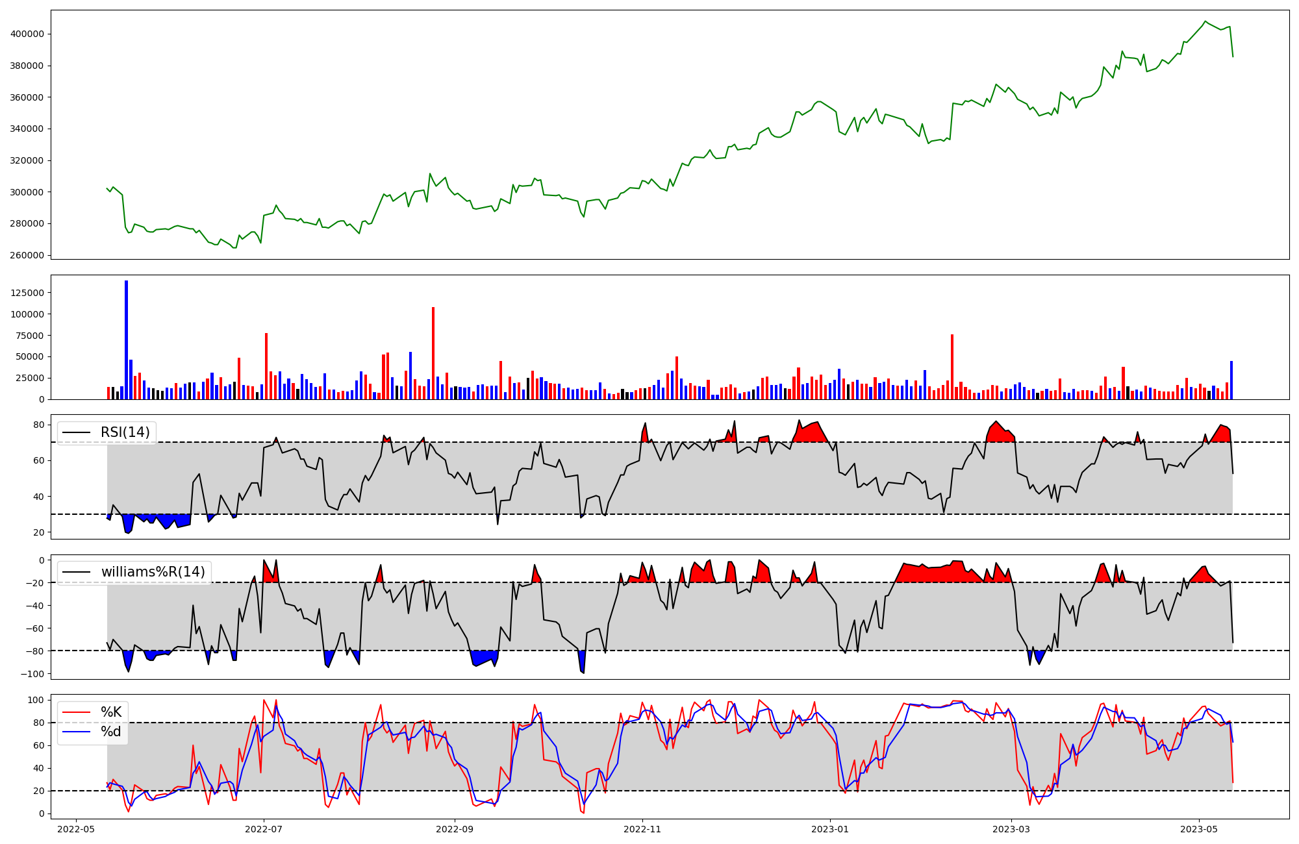This screenshot has height=844, width=1299.
Task: Click the %K legend entry
Action: (x=111, y=712)
